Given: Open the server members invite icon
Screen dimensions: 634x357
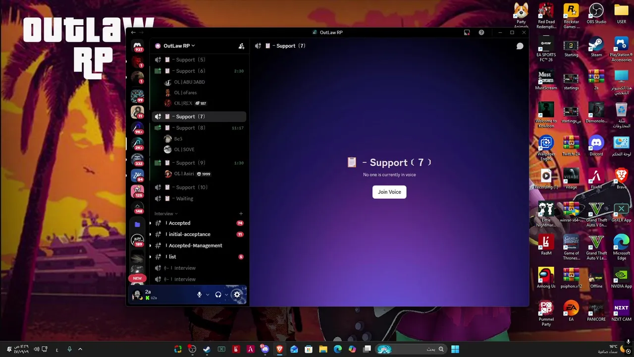Looking at the screenshot, I should click(x=241, y=46).
